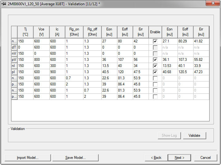Click the input Eon cell showing 40.5
Image resolution: width=221 pixels, height=165 pixels.
(x=109, y=72)
